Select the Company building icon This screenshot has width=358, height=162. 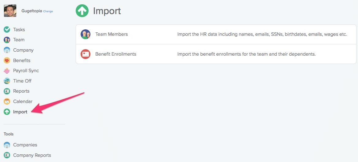coord(7,50)
